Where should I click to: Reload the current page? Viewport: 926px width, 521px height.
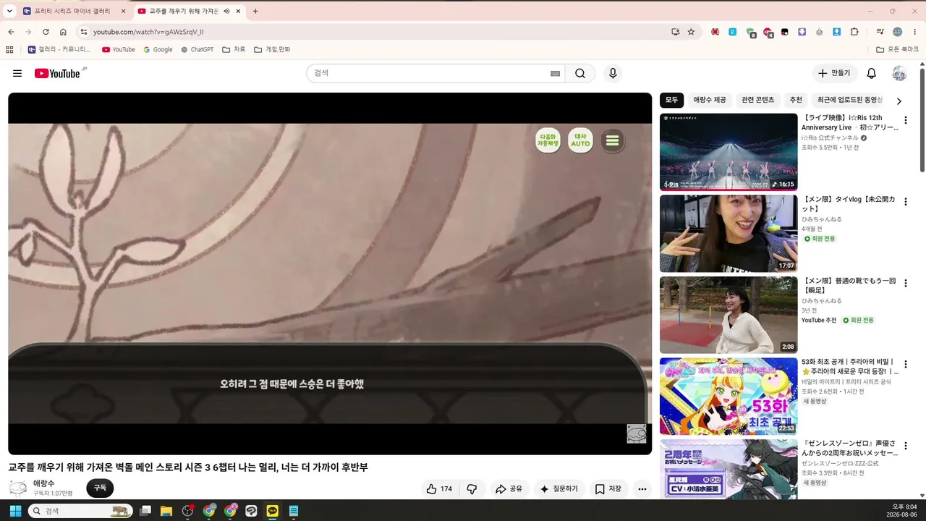[46, 32]
